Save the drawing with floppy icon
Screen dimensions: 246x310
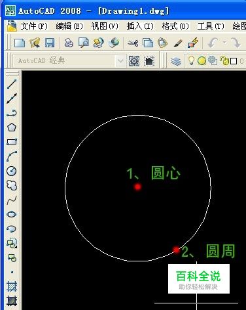click(x=50, y=43)
